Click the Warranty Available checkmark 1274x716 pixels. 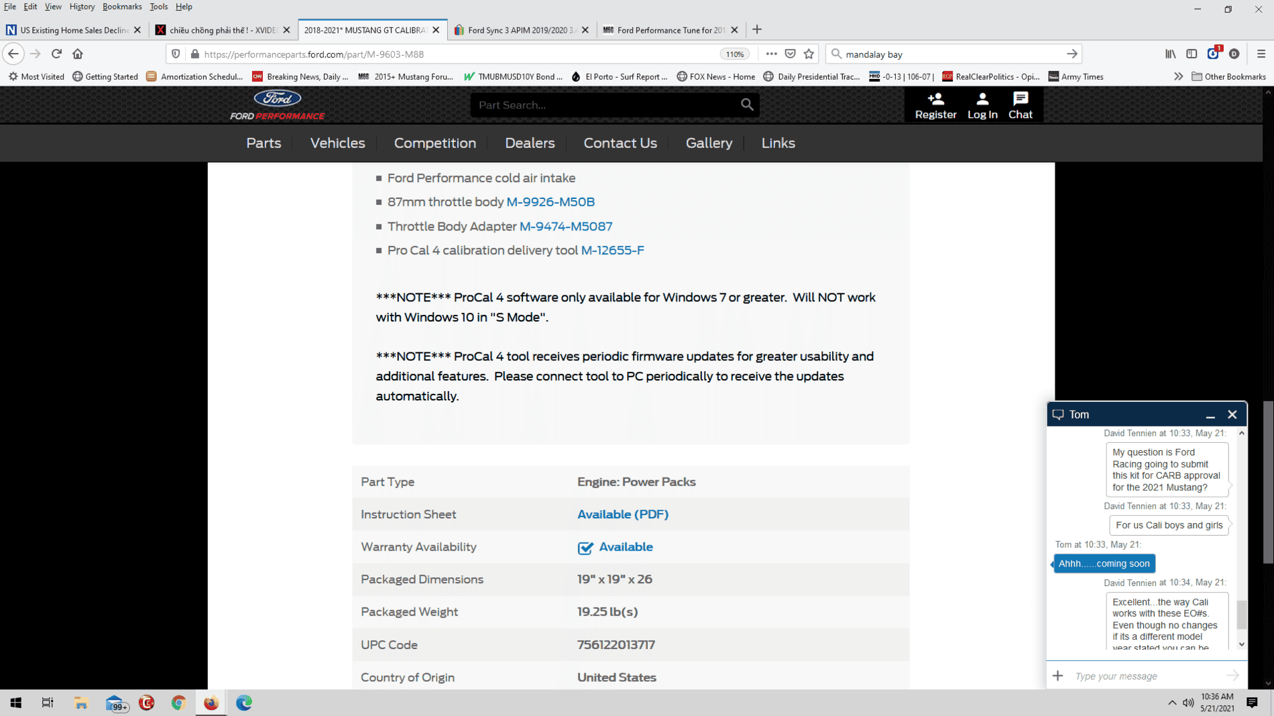tap(585, 547)
